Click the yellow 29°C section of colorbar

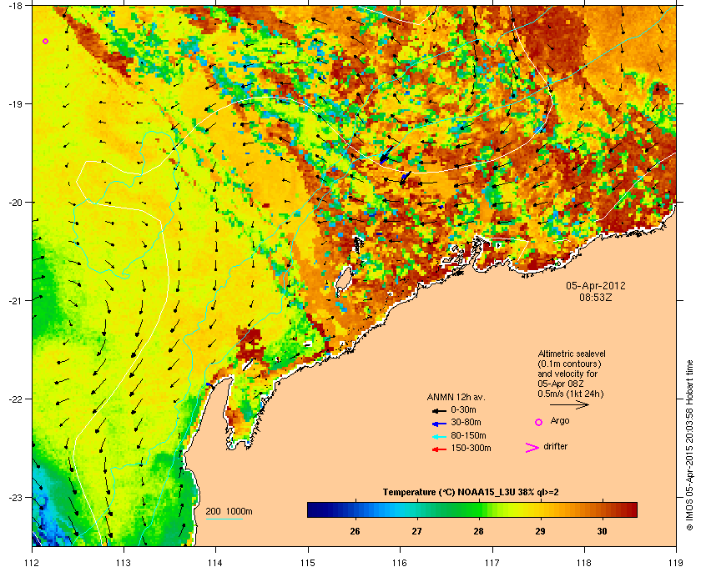pos(541,509)
